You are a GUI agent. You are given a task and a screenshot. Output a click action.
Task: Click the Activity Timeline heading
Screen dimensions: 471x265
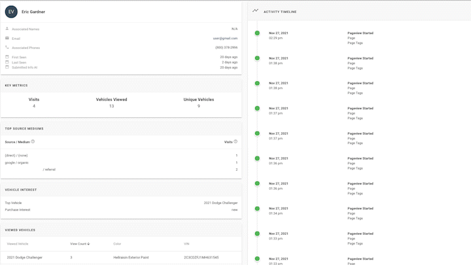[x=280, y=12]
